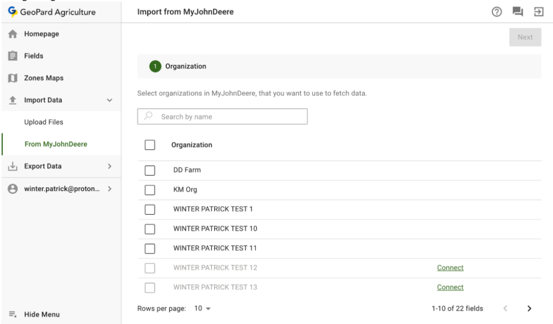Click the Homepage house icon
The image size is (553, 324).
pos(12,34)
